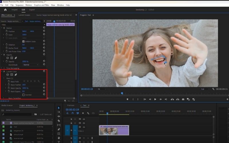Create an ellipse mask under Lumetri Color
229x143 pixels.
8,75
